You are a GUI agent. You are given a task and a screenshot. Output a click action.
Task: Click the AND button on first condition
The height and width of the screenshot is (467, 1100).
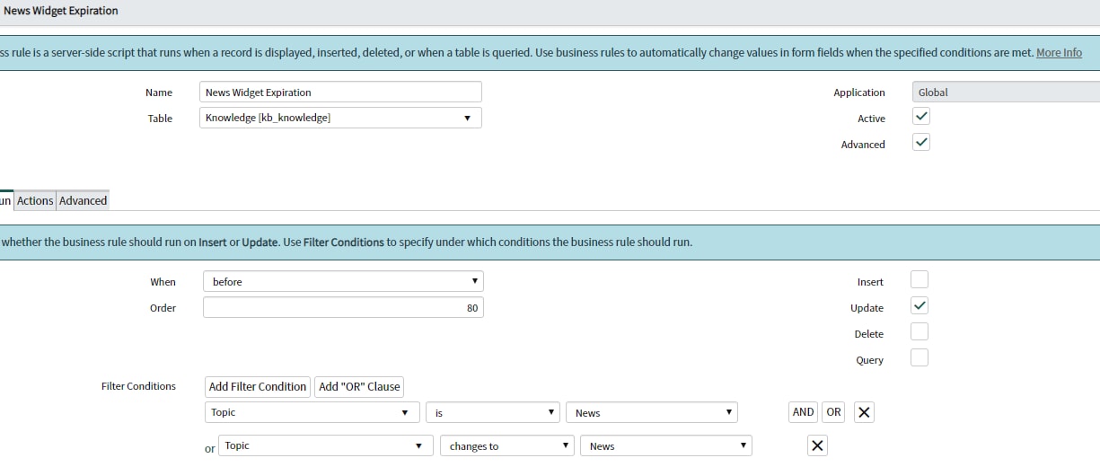pyautogui.click(x=803, y=412)
